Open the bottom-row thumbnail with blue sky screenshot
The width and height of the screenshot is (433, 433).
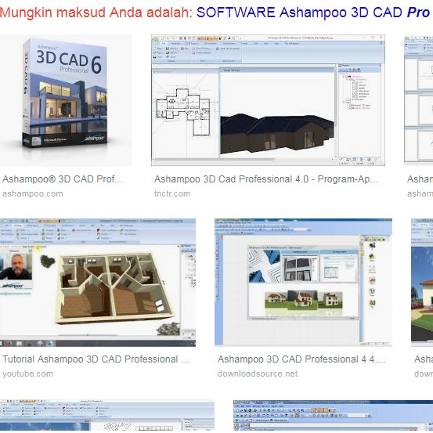tap(107, 415)
